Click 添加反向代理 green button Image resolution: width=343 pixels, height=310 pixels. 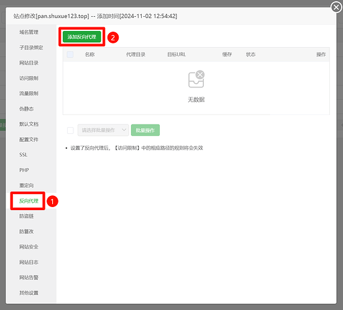[x=82, y=37]
